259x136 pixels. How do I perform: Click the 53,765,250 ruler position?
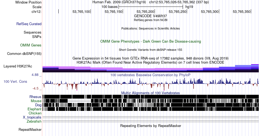(177, 11)
